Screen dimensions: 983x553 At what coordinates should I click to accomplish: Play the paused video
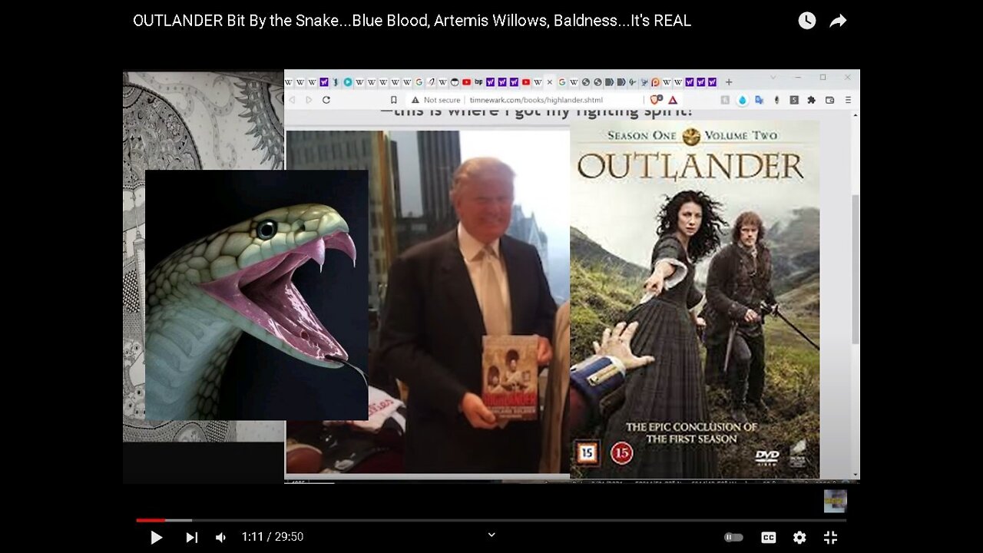click(x=156, y=538)
